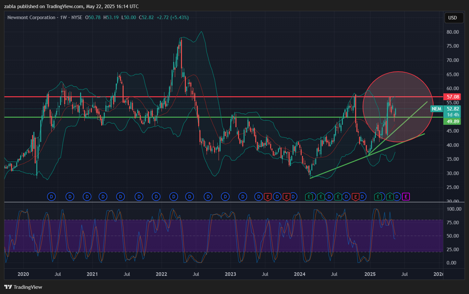Viewport: 469px width, 294px height.
Task: Click the NYSE exchange label
Action: 77,18
